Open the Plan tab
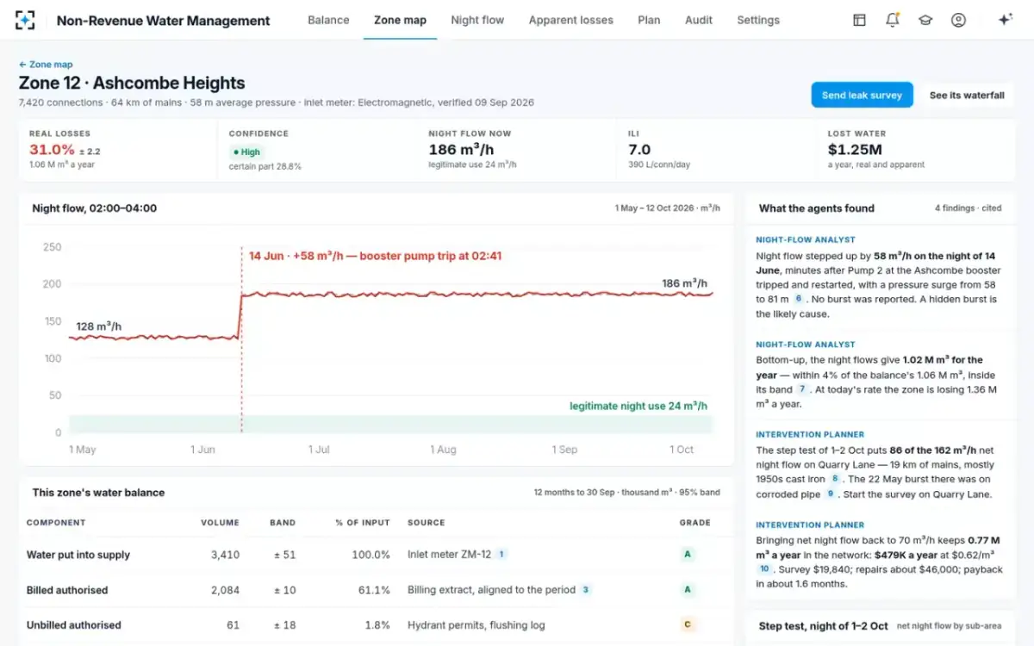1034x646 pixels. (x=649, y=20)
